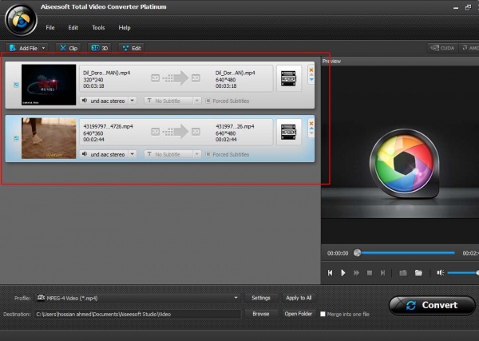Image resolution: width=479 pixels, height=341 pixels.
Task: Click the Browse destination button
Action: (x=260, y=314)
